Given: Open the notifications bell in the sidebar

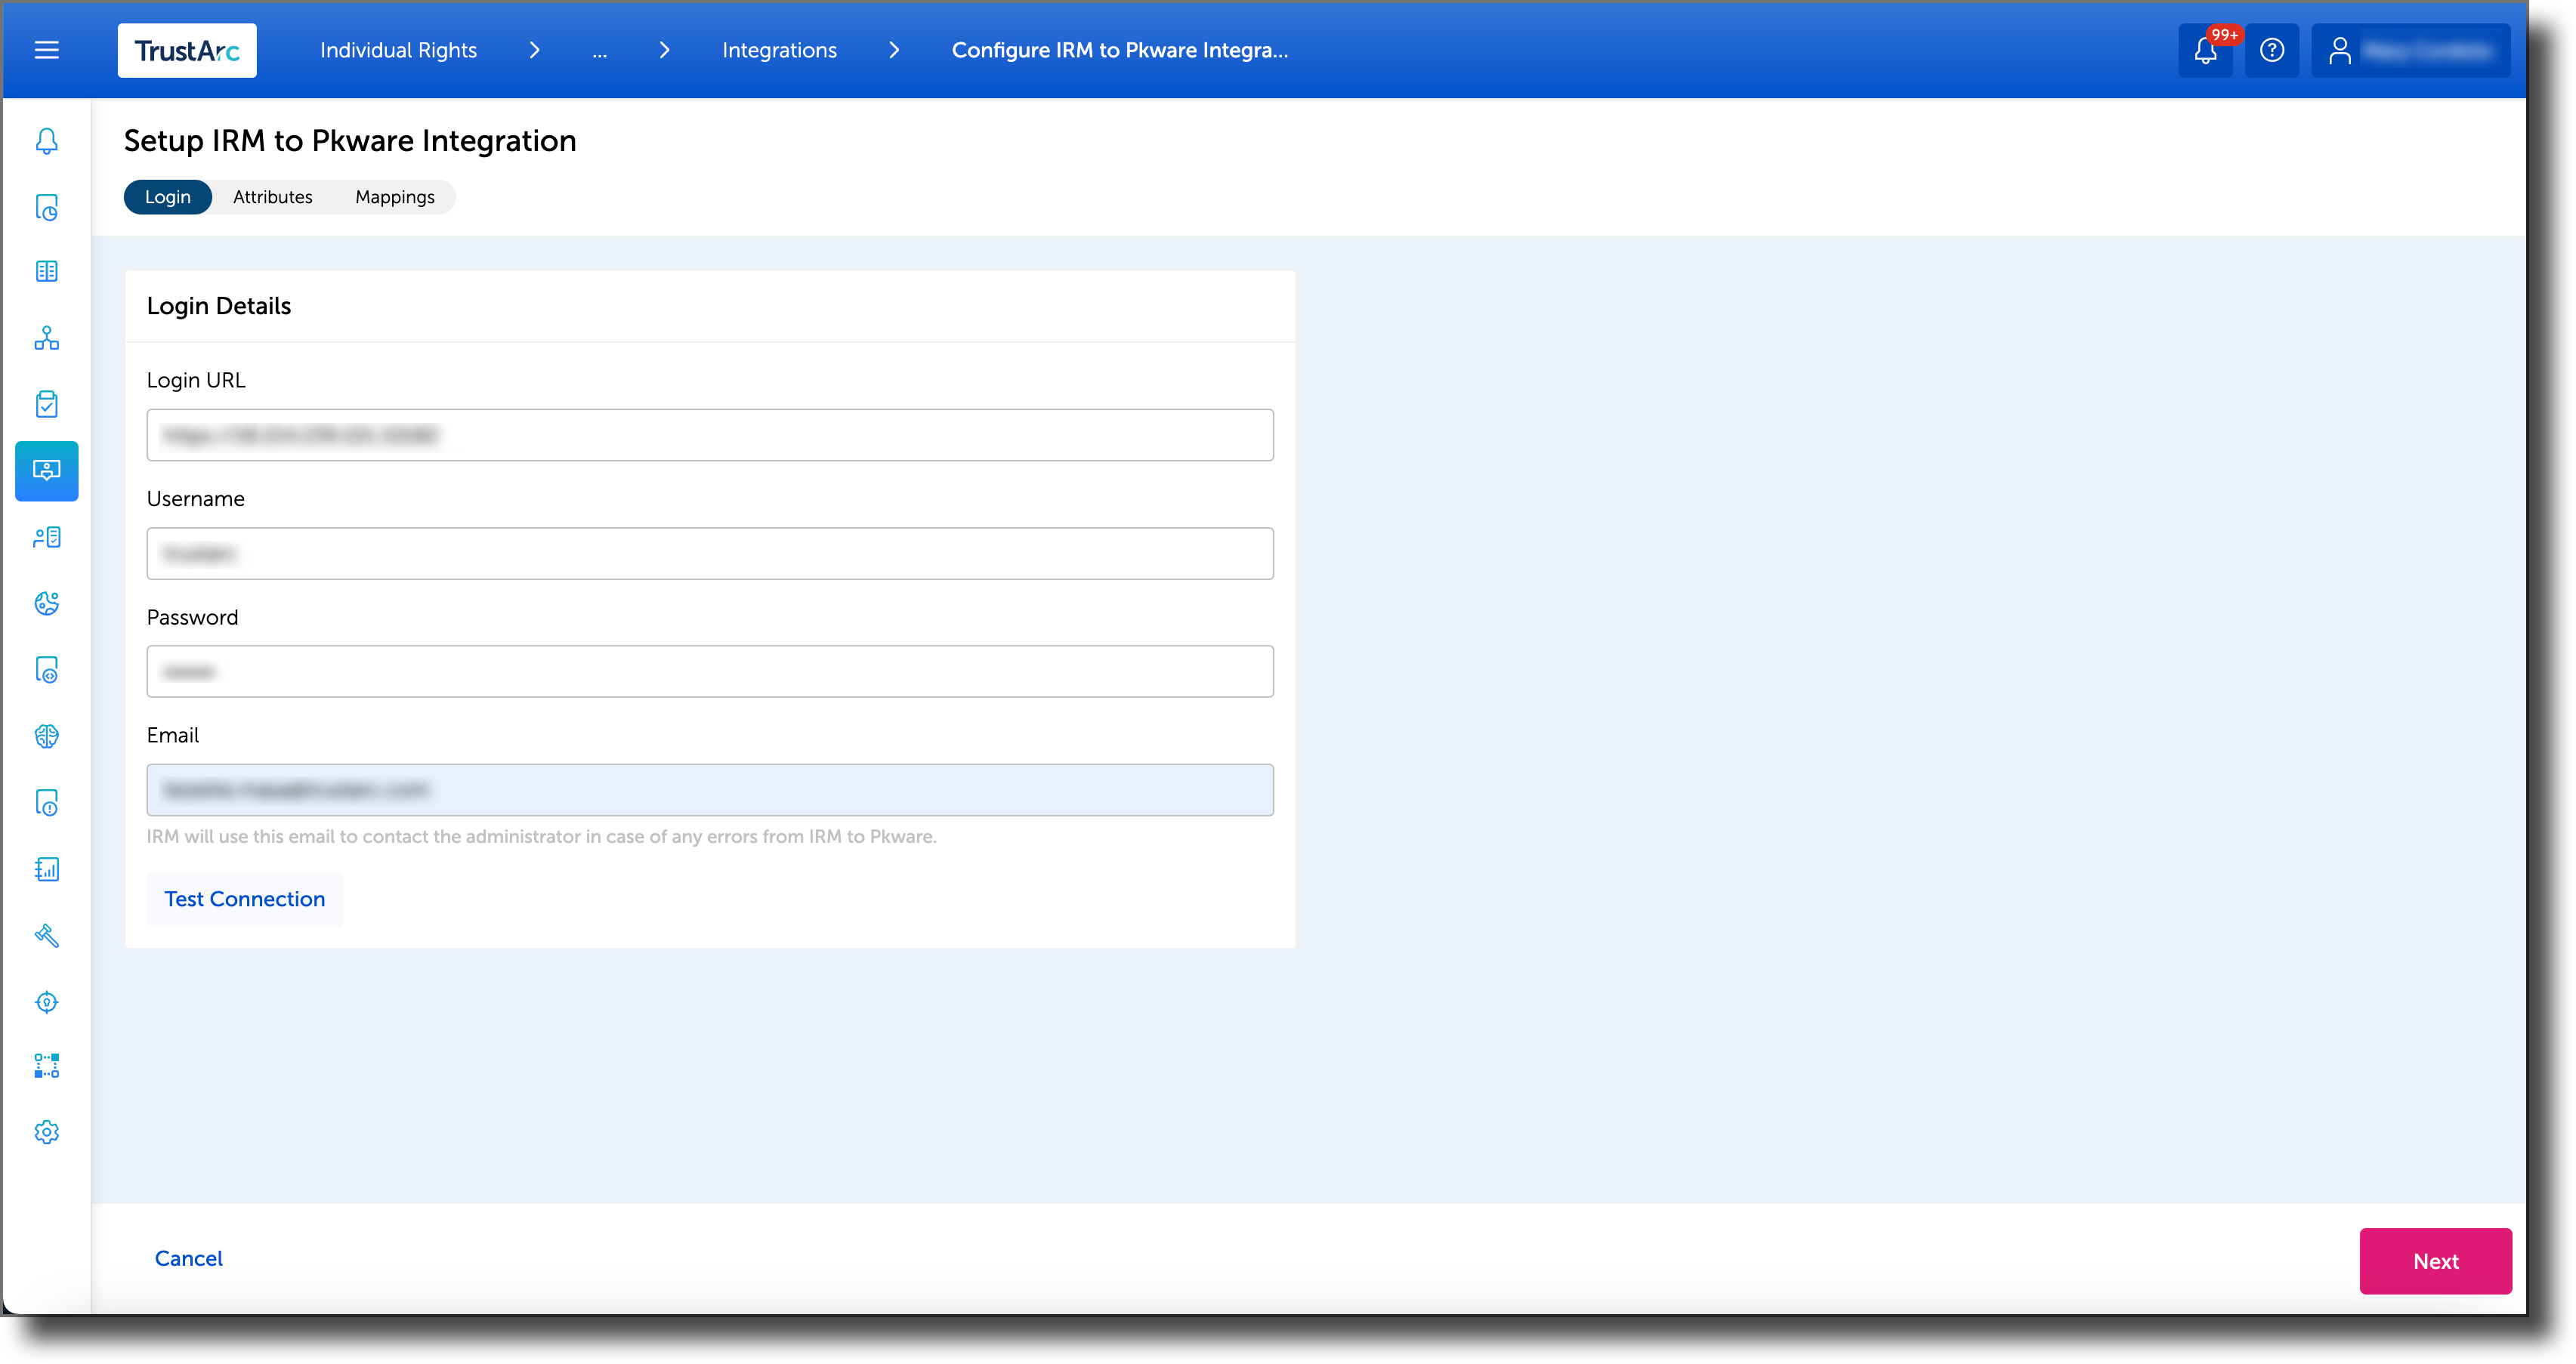Looking at the screenshot, I should pyautogui.click(x=46, y=141).
